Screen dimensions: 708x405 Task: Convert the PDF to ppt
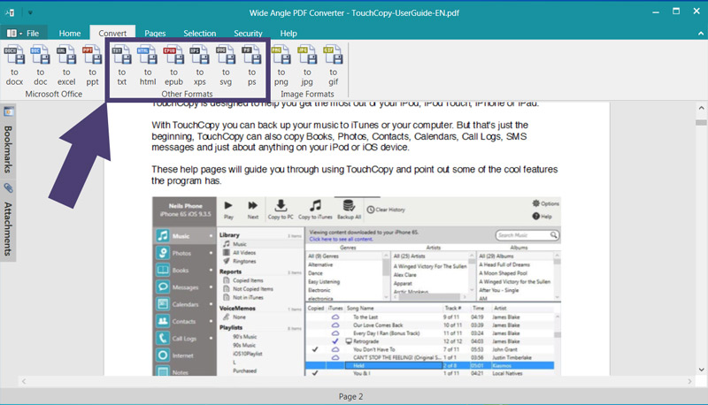tap(92, 65)
